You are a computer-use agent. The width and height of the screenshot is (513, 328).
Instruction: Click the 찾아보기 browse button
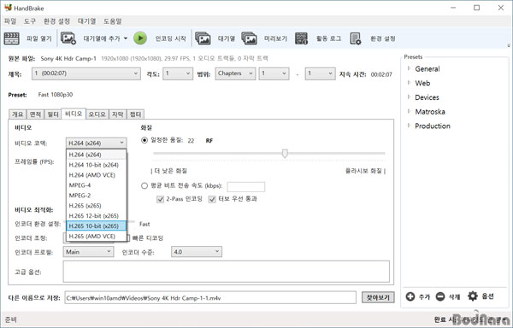(378, 297)
